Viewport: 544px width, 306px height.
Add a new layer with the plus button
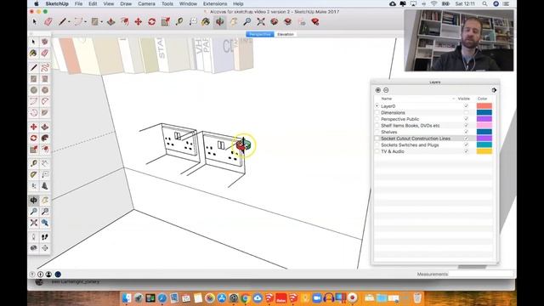(377, 90)
